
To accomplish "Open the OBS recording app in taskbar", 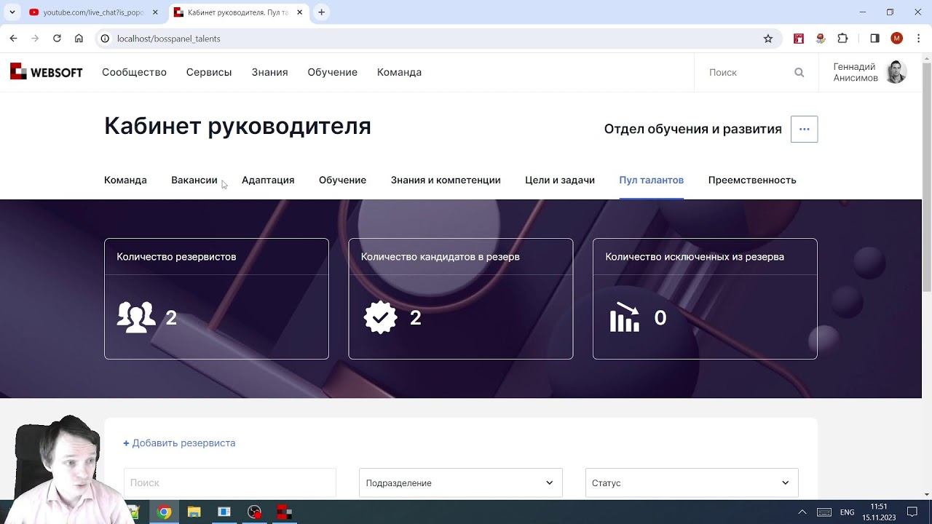I will pos(254,512).
